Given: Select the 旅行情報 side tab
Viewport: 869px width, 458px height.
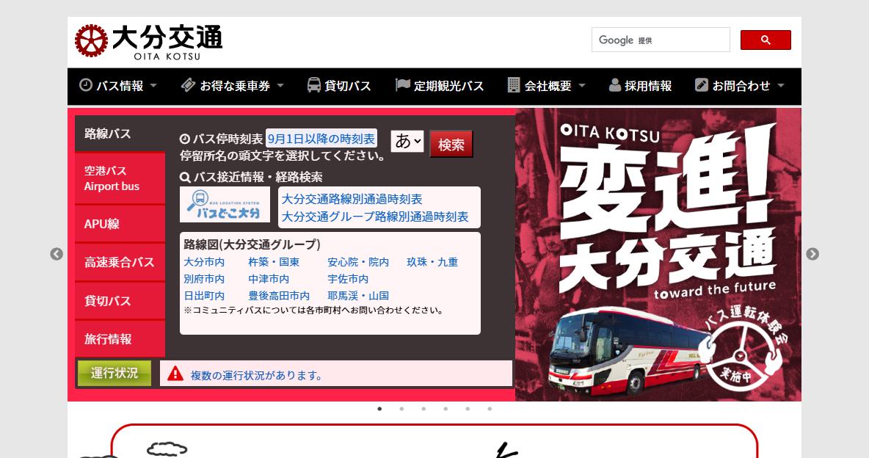Looking at the screenshot, I should (120, 339).
